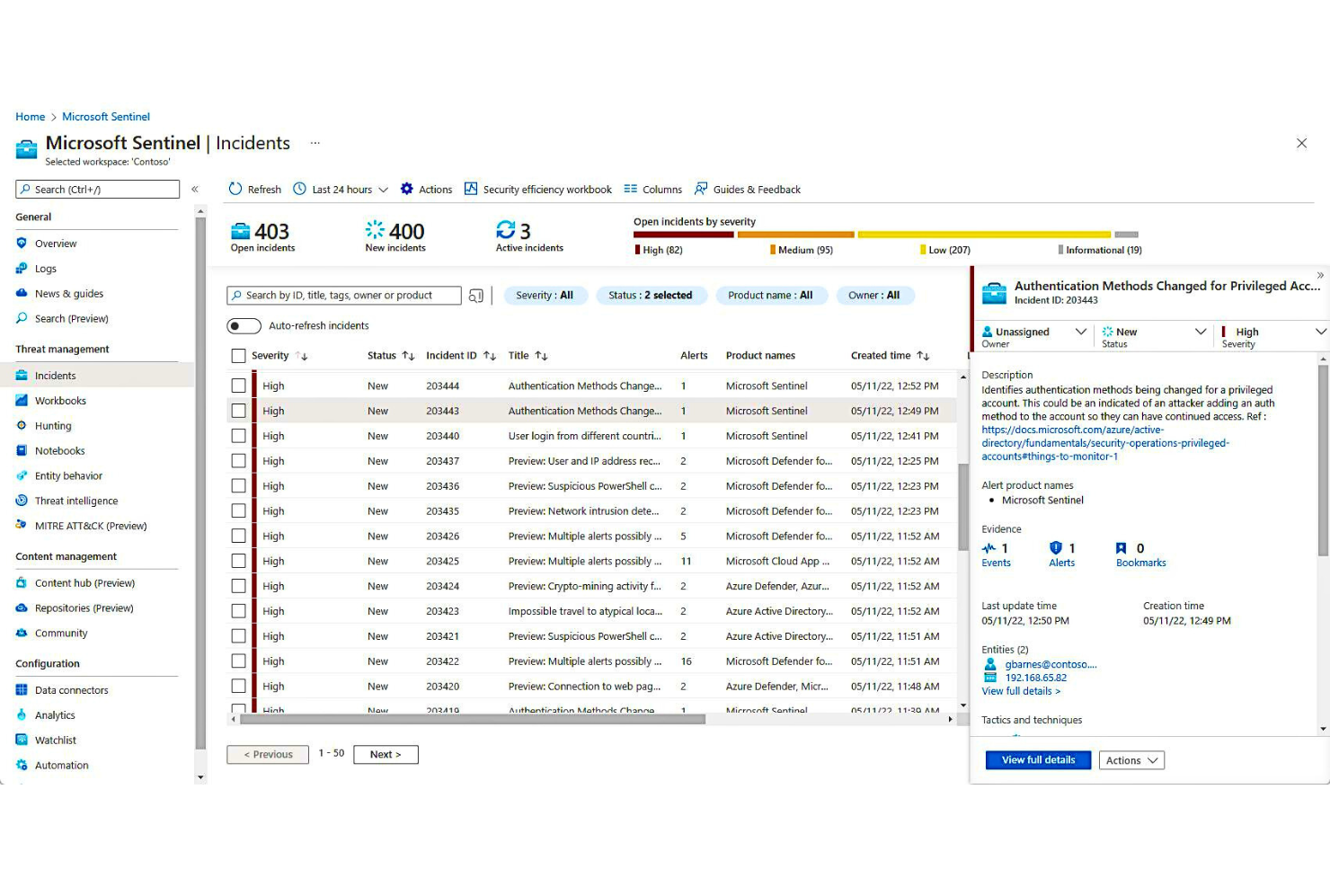Open the Severity : All filter
The image size is (1330, 887).
coord(545,296)
